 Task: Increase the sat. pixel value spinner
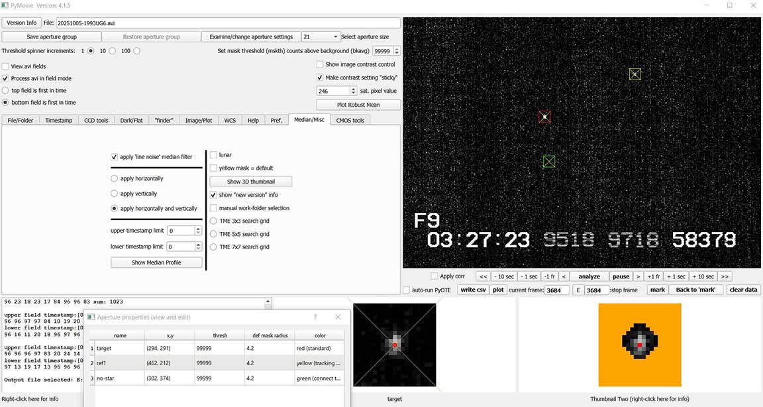[353, 88]
